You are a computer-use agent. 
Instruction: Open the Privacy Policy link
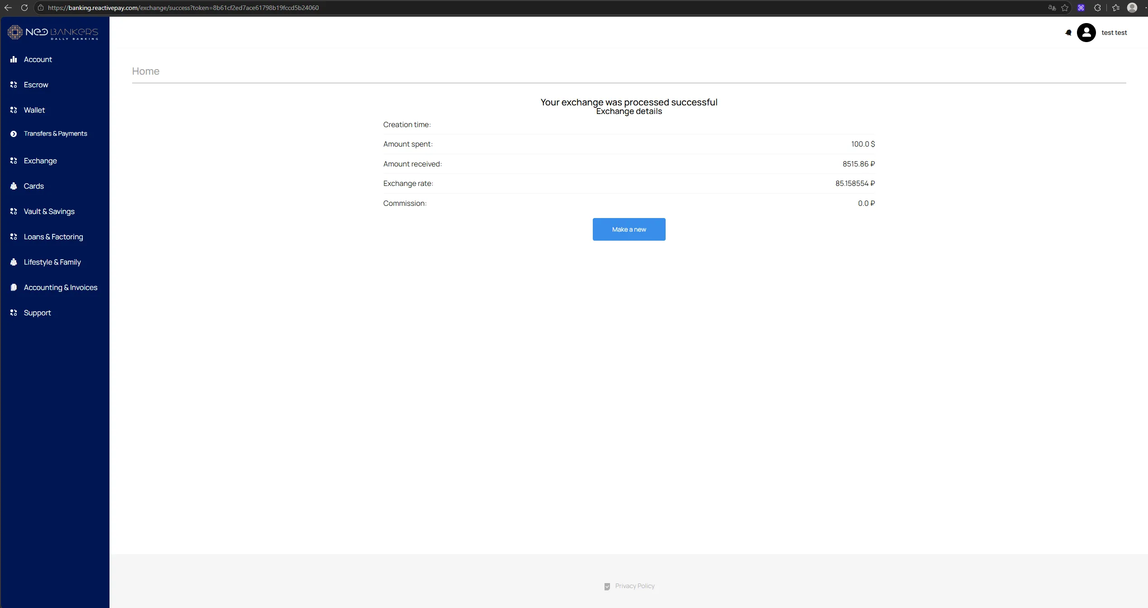(x=634, y=586)
